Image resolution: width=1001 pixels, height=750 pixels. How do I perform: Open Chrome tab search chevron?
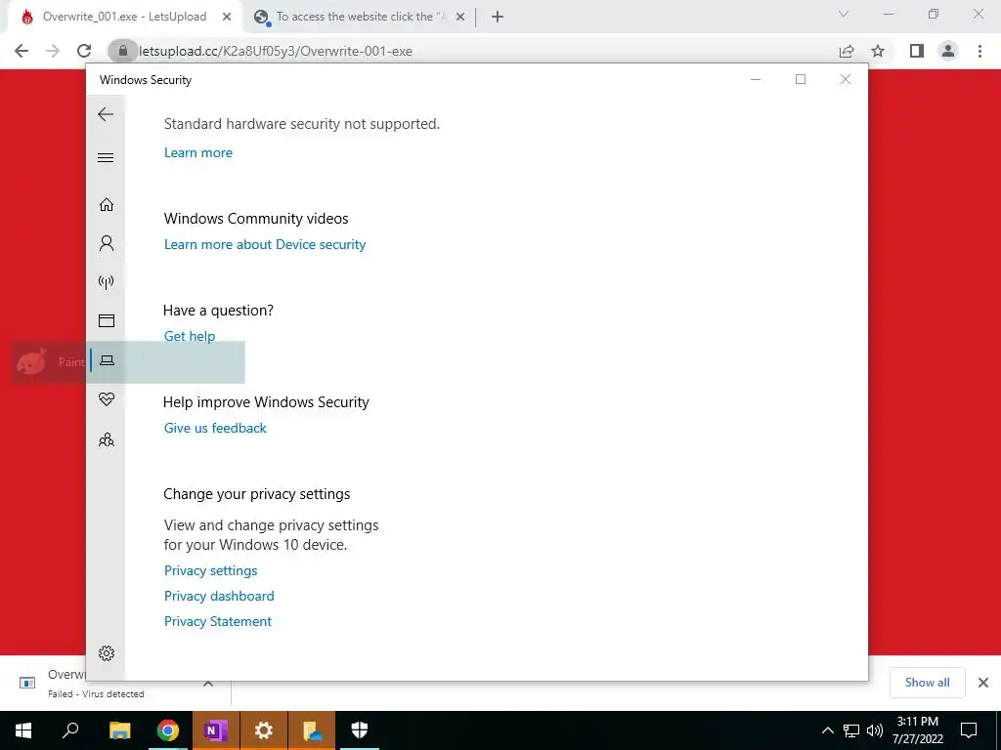pyautogui.click(x=844, y=14)
